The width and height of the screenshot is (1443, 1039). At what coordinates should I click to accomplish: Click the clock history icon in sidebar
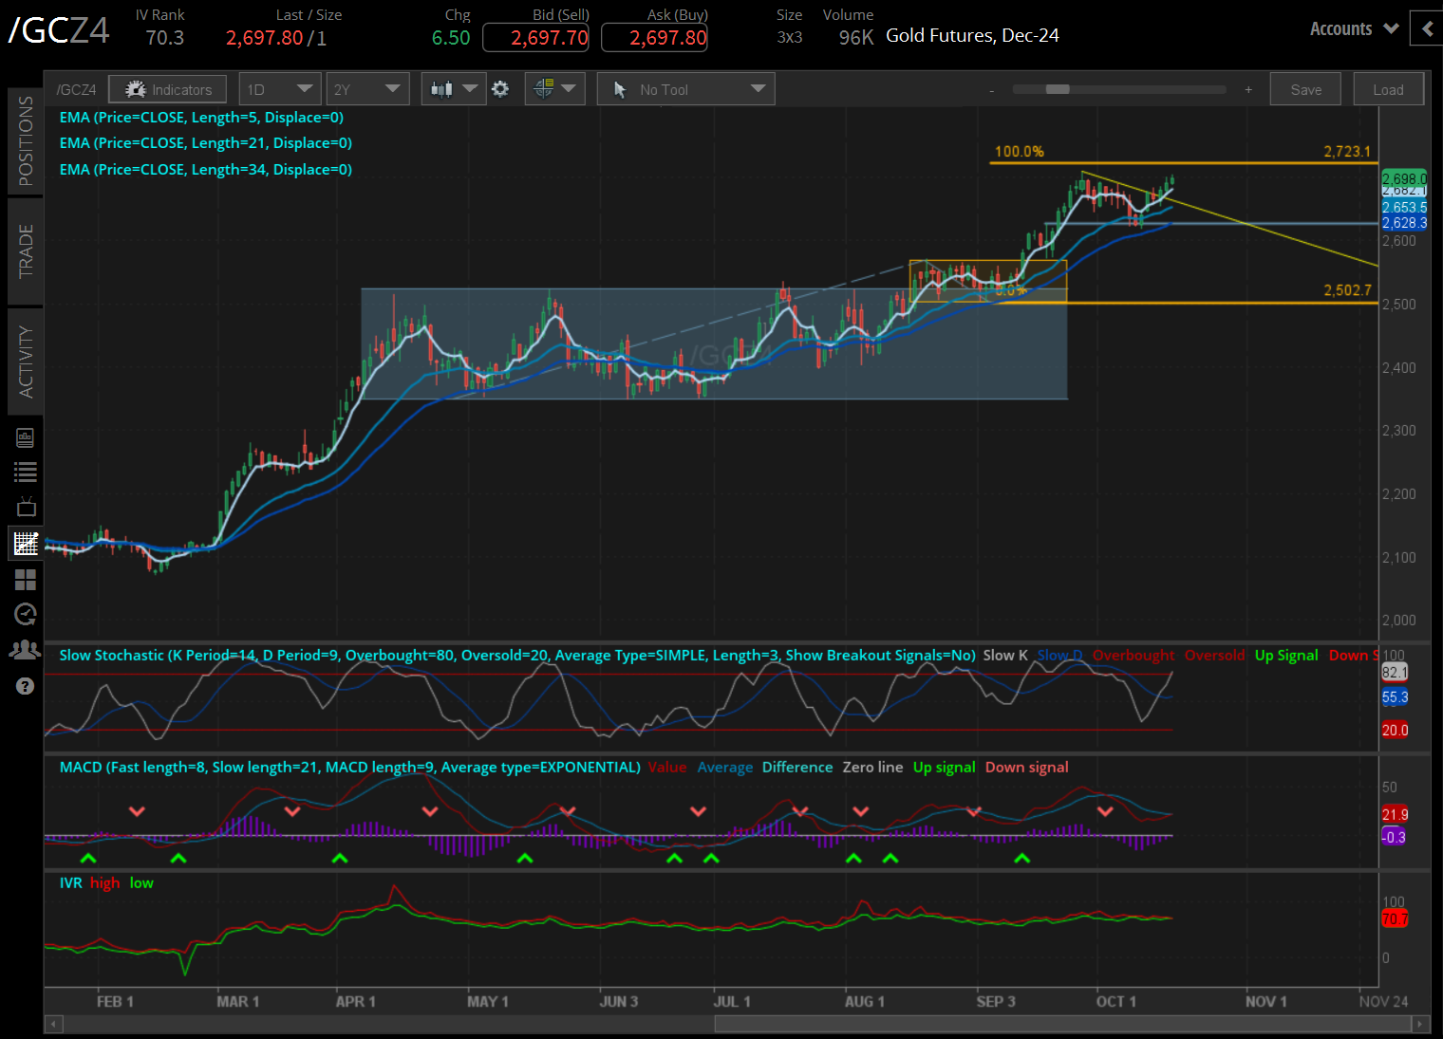[26, 614]
